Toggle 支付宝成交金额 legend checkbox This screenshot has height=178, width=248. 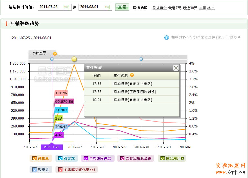click(x=122, y=158)
